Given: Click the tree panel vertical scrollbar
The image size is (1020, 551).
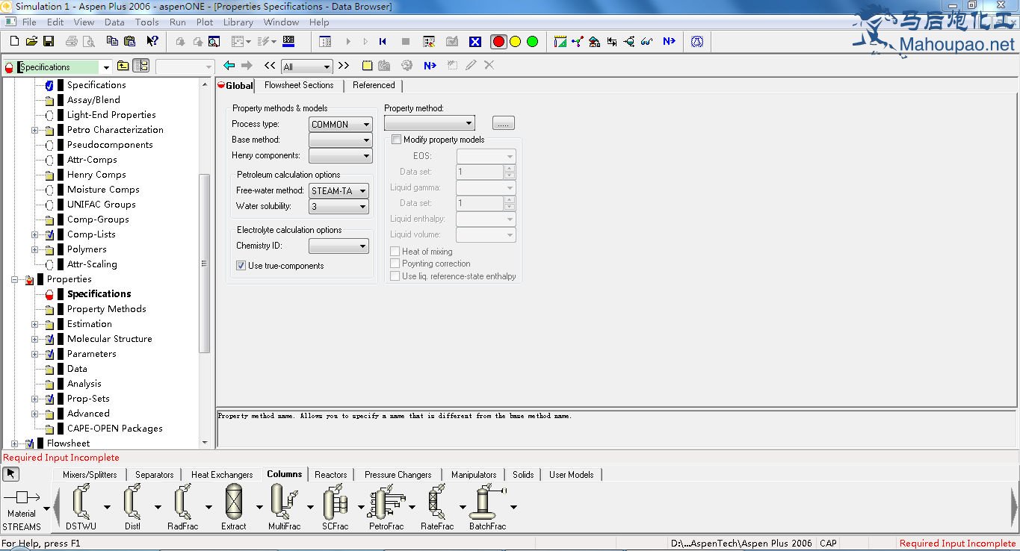Looking at the screenshot, I should [x=205, y=264].
